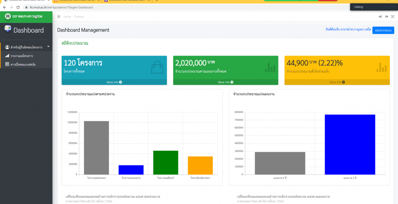Click the bar chart icon on the yellow 44,900 card
The image size is (398, 204).
coord(381,68)
